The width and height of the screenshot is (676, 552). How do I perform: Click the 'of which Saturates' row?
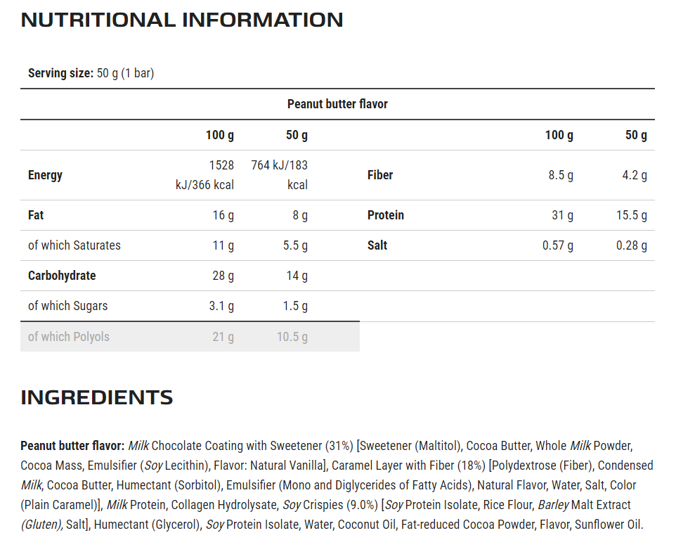(190, 245)
